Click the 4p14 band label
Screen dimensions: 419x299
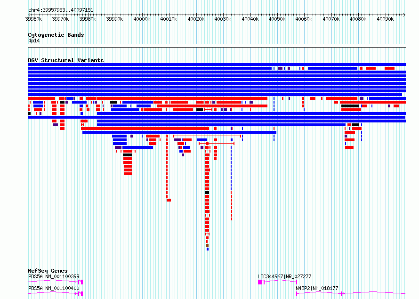coord(34,40)
